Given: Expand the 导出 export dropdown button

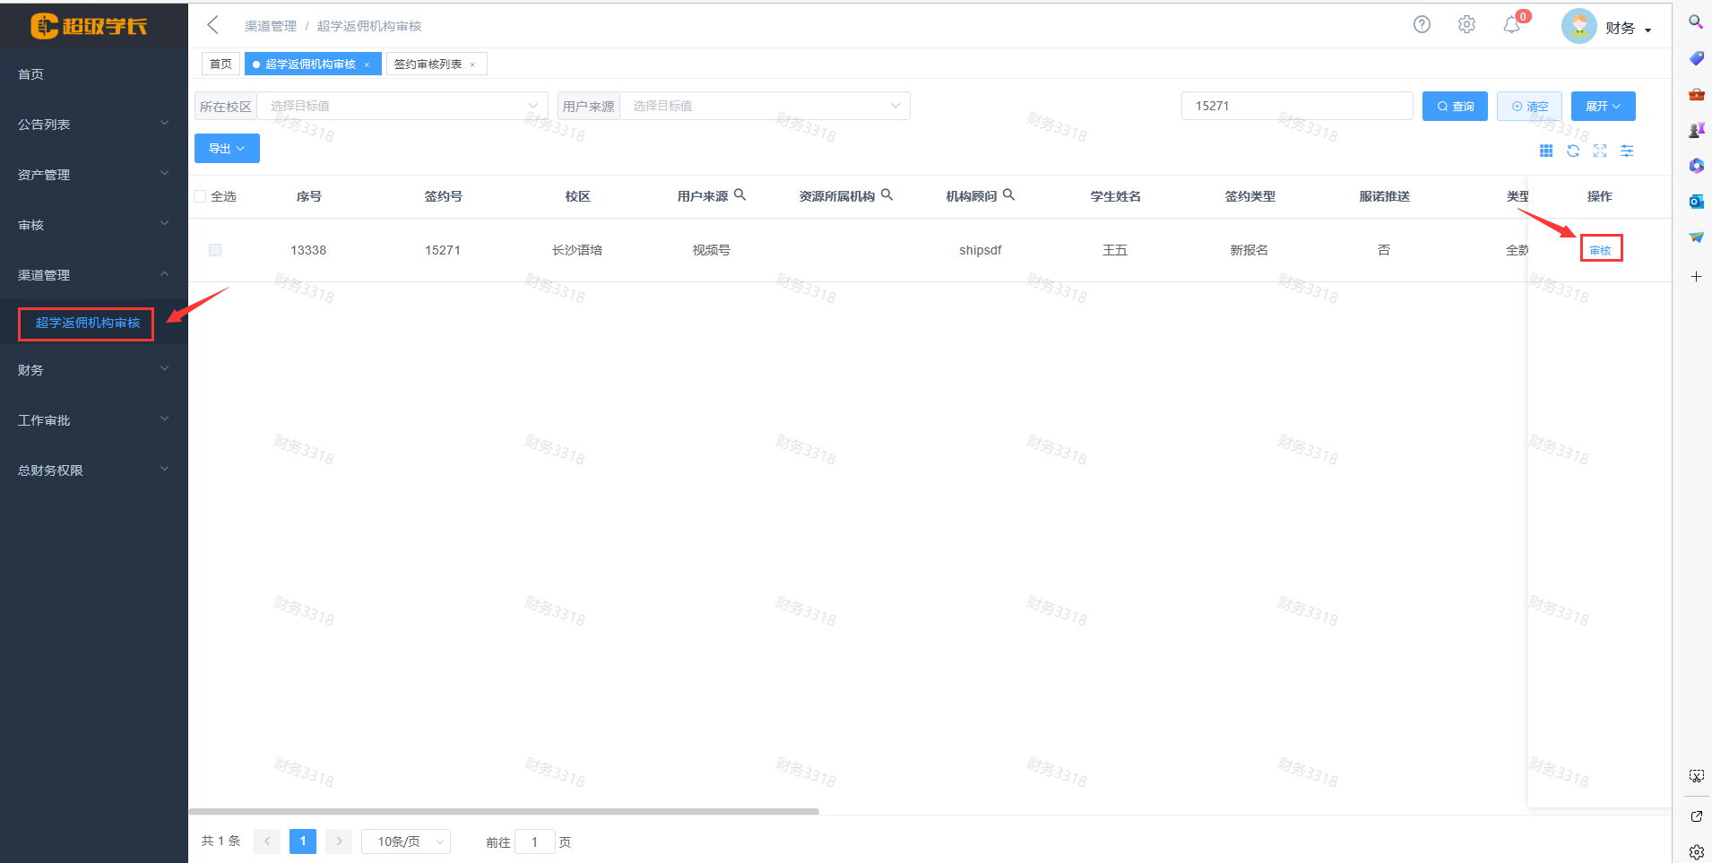Looking at the screenshot, I should point(227,149).
